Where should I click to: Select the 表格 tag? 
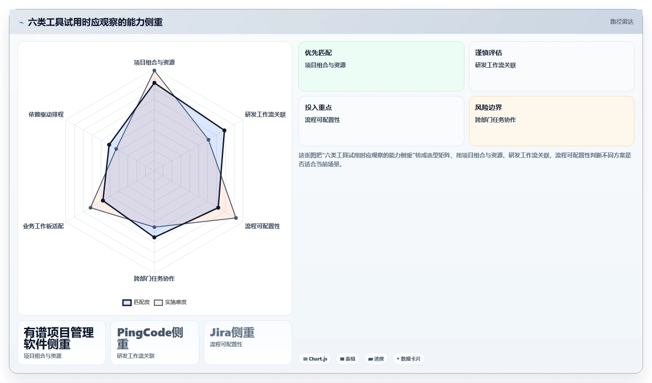pos(347,359)
